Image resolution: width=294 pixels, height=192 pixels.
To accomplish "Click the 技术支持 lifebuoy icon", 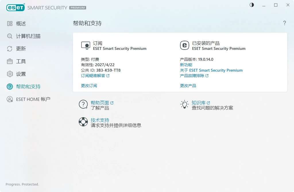I will [83, 122].
